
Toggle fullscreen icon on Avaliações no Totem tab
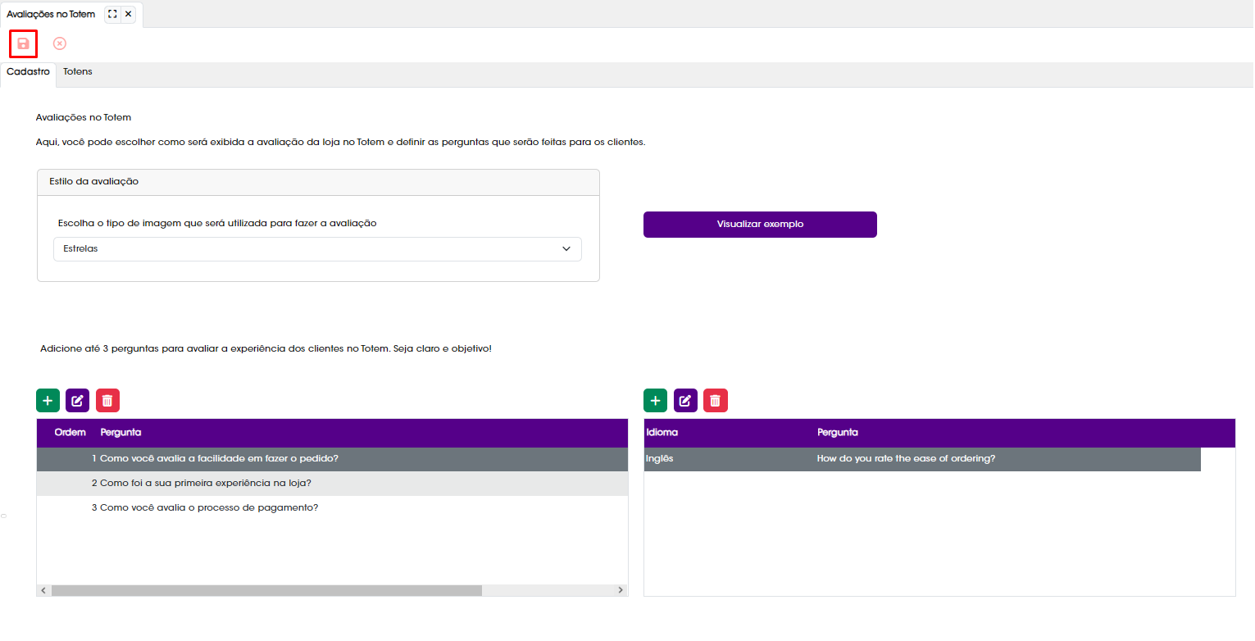point(112,14)
